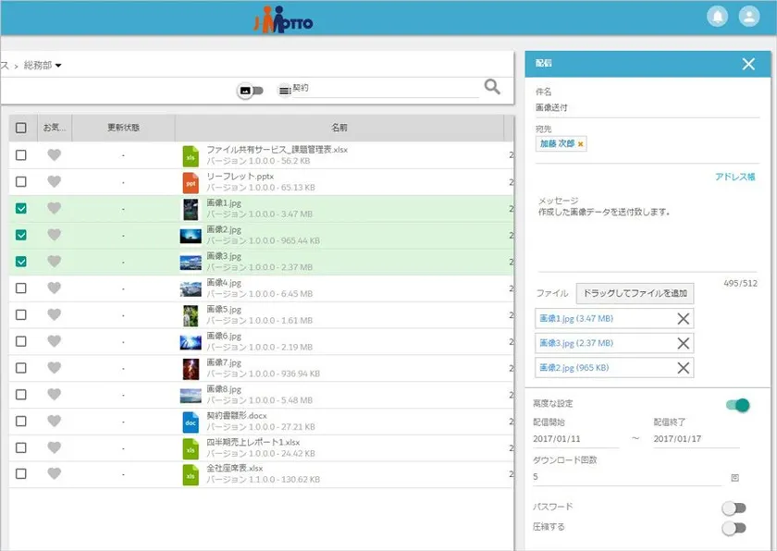This screenshot has width=777, height=551.
Task: Open the notifications bell icon
Action: point(717,17)
